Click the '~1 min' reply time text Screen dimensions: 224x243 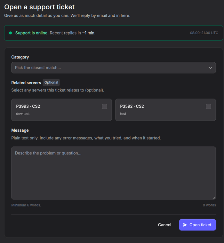pyautogui.click(x=88, y=33)
